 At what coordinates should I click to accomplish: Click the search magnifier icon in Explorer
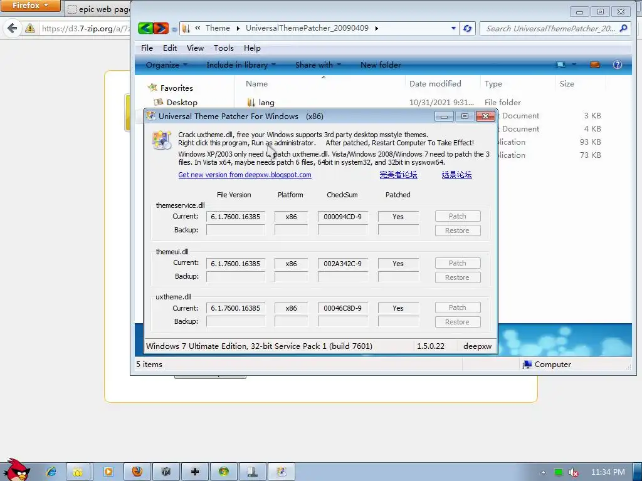click(x=623, y=28)
